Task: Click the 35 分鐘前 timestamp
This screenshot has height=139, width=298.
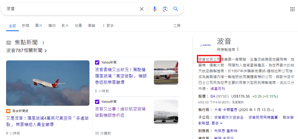Action: coord(103,133)
